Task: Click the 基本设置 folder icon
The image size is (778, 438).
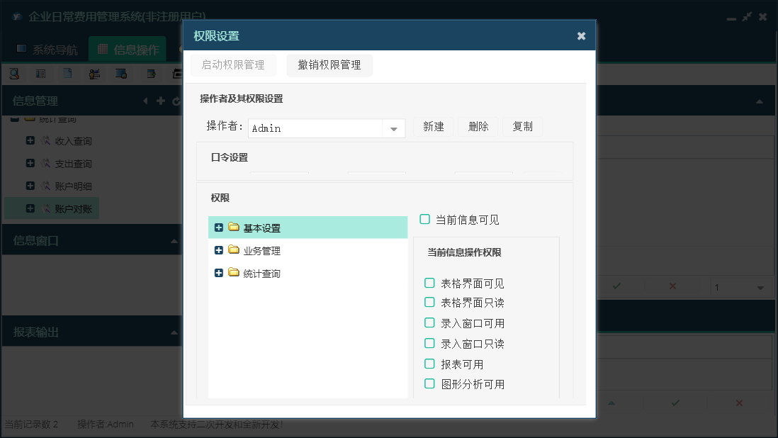Action: pyautogui.click(x=234, y=228)
